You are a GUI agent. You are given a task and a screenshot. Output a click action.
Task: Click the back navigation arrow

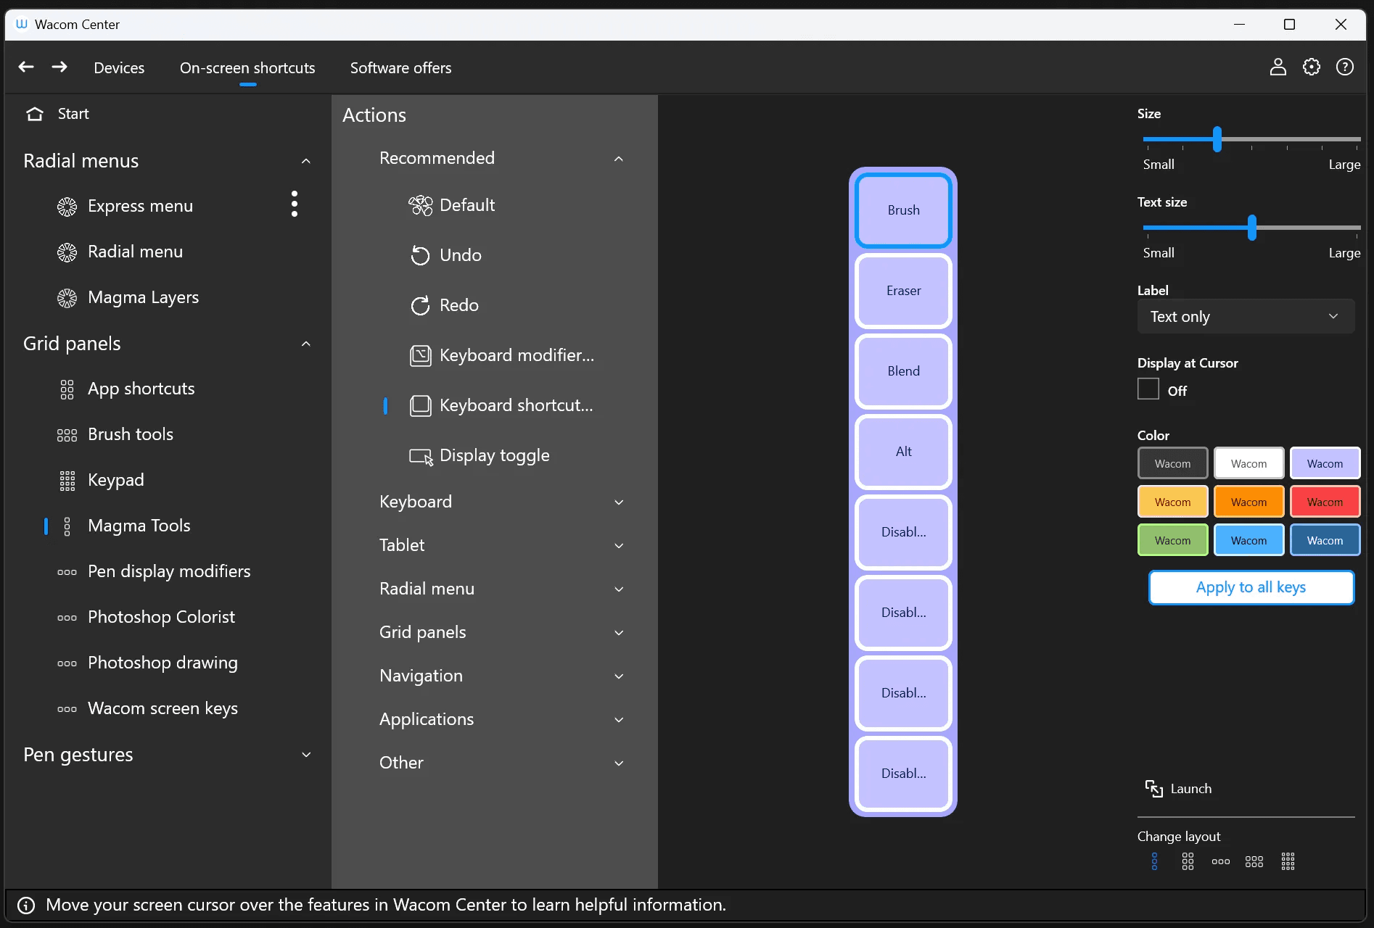pos(26,67)
